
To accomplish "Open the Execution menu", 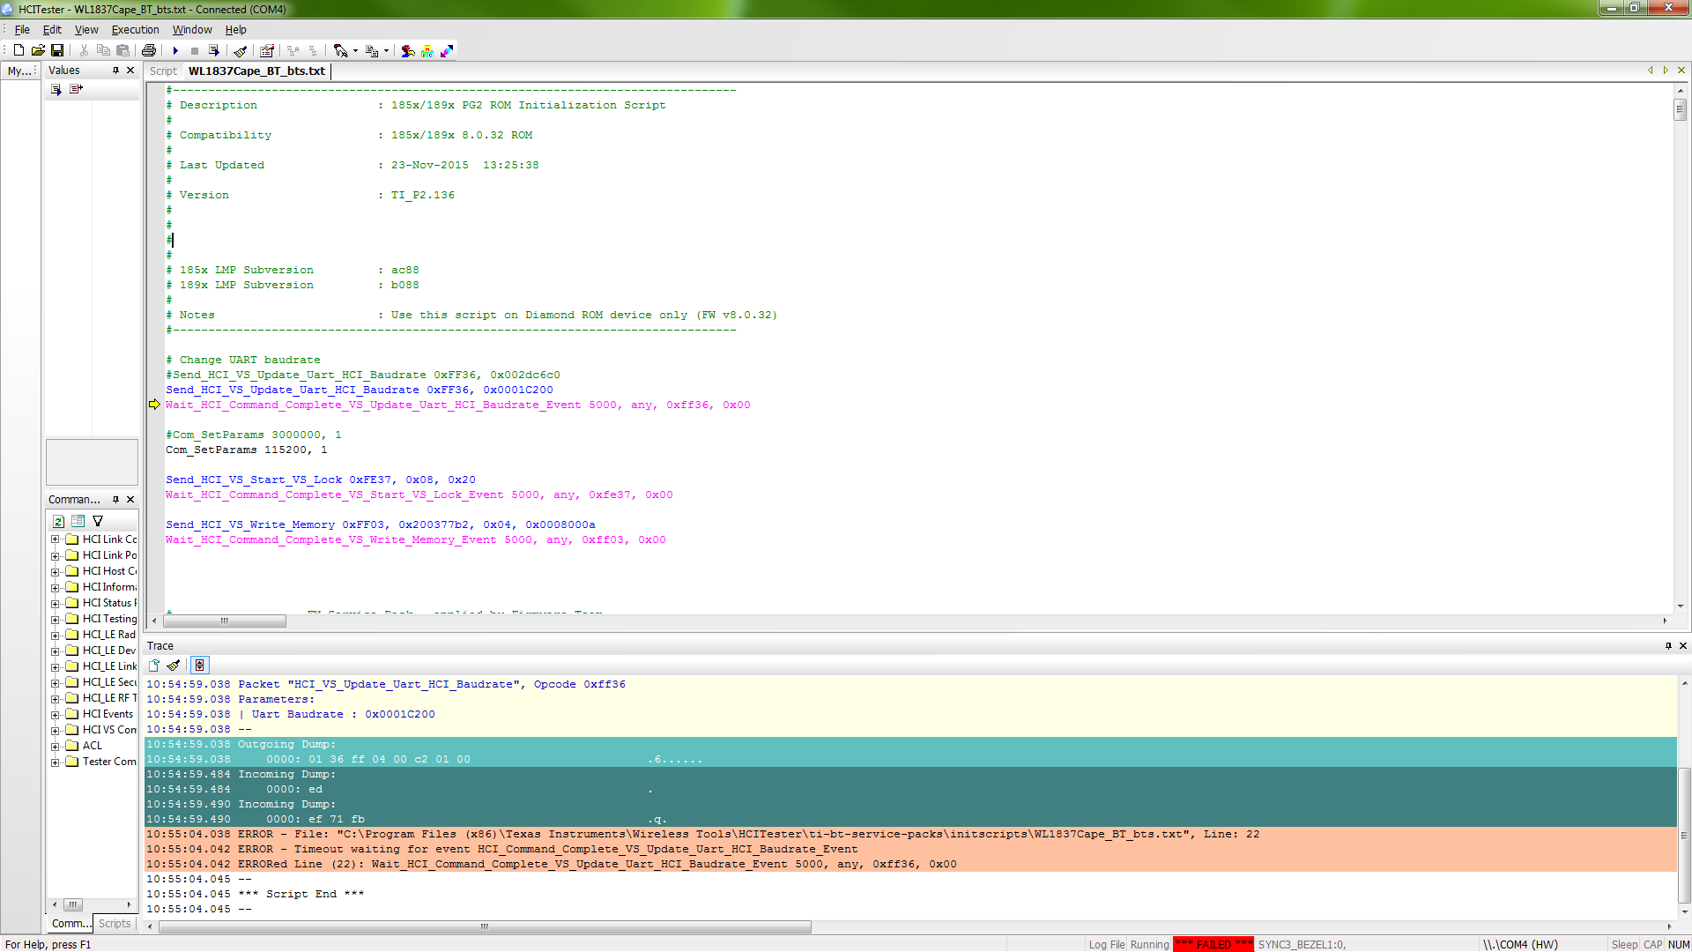I will coord(135,29).
